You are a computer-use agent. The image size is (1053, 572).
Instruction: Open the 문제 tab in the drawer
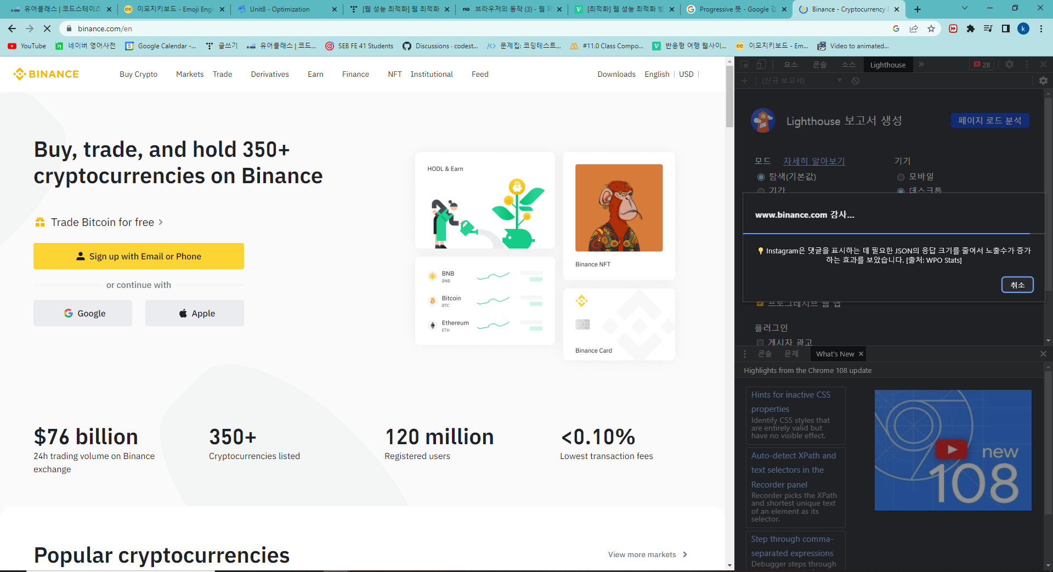791,354
